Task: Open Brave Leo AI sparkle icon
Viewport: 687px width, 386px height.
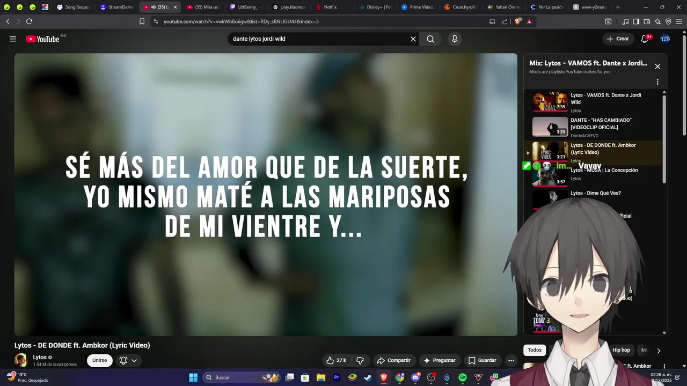Action: [657, 21]
